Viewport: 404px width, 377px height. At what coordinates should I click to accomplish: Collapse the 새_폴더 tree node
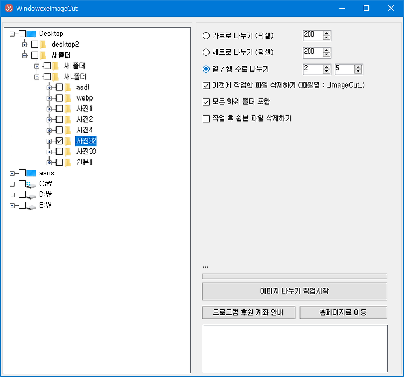coord(37,77)
